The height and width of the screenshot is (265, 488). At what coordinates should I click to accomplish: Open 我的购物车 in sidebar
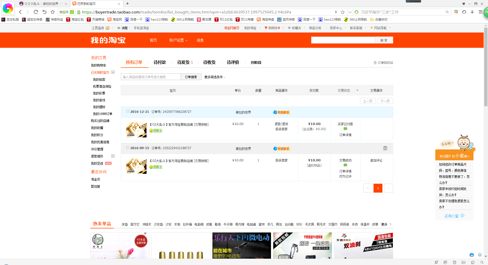pos(99,66)
